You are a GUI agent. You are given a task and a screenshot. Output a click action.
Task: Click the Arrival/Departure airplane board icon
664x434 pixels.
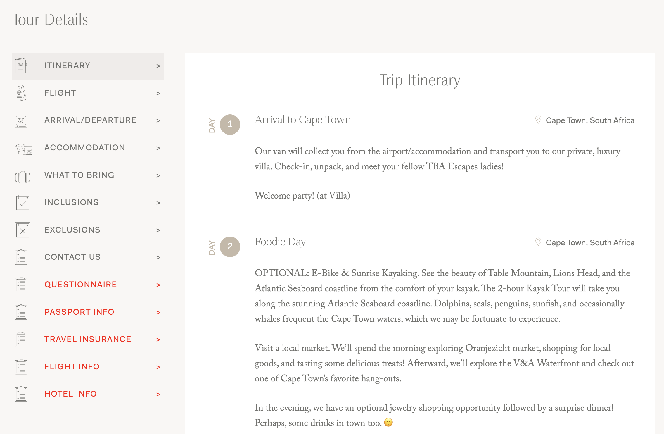pos(21,121)
